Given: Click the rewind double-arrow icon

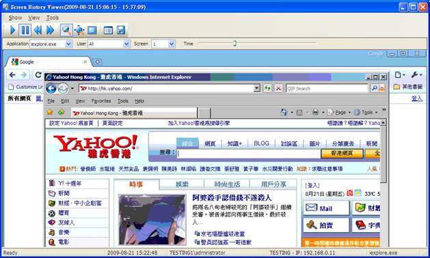Looking at the screenshot, I should pos(38,30).
